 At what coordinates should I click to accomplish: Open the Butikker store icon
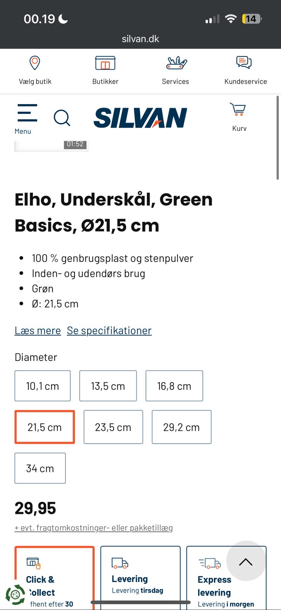pos(105,63)
